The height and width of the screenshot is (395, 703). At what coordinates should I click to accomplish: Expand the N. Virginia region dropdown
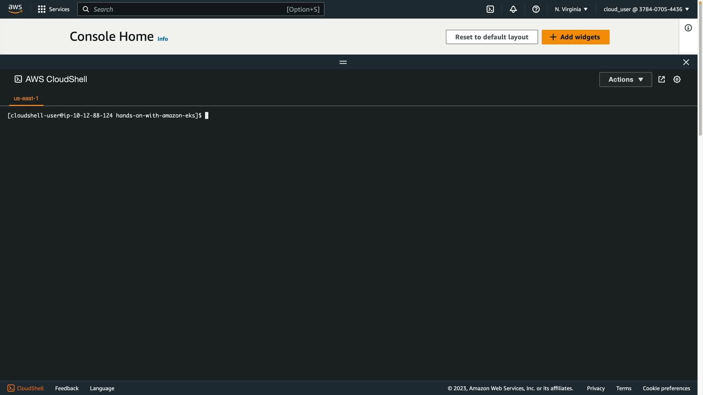pos(571,9)
